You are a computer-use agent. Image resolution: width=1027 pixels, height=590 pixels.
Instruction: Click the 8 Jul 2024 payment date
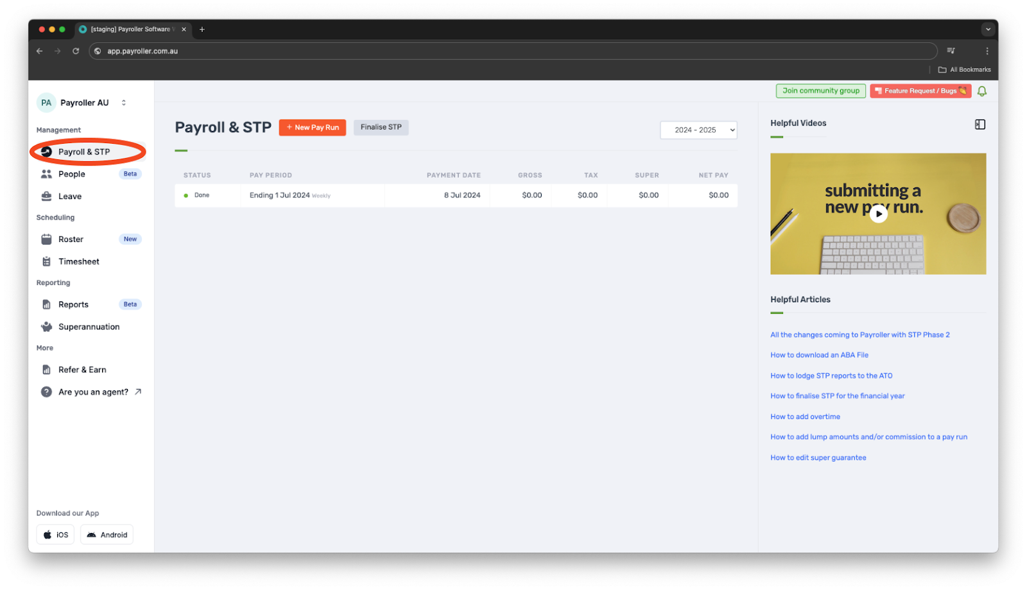coord(462,195)
